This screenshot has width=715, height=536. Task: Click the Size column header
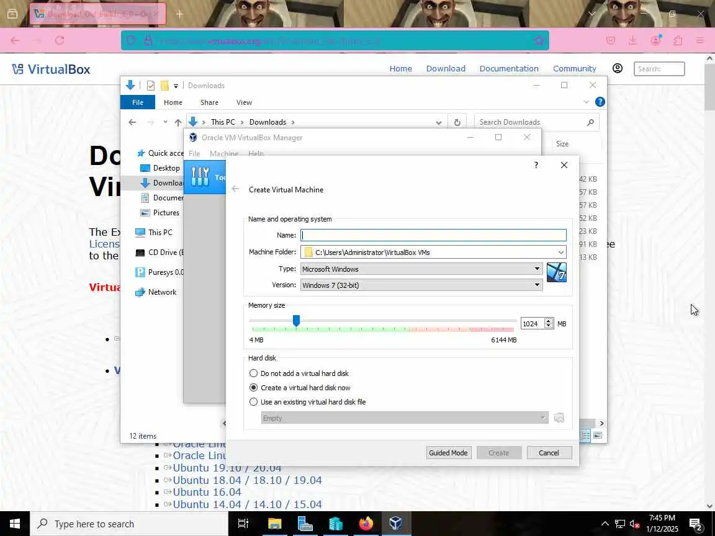(x=562, y=144)
